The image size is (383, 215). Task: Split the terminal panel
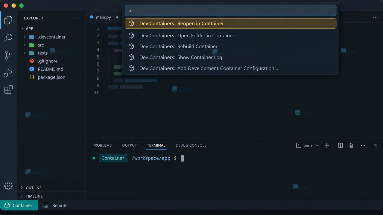pos(340,145)
